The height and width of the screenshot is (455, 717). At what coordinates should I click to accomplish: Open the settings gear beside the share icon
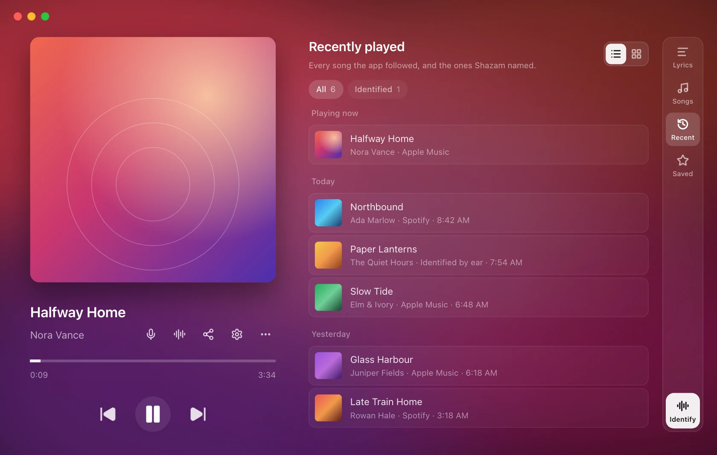[x=237, y=334]
